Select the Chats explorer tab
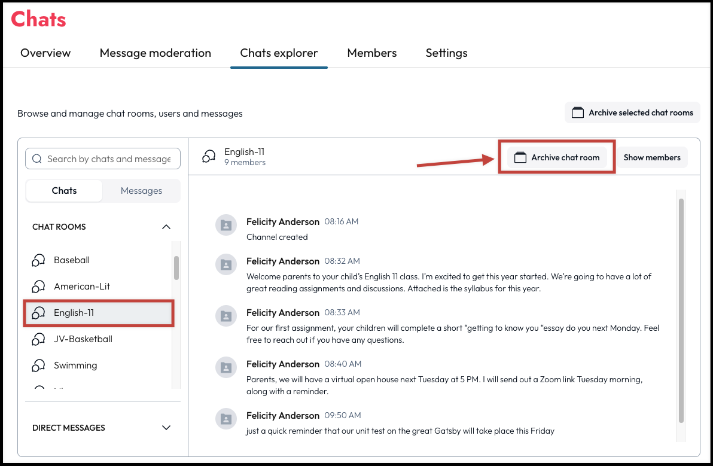713x466 pixels. (x=279, y=53)
